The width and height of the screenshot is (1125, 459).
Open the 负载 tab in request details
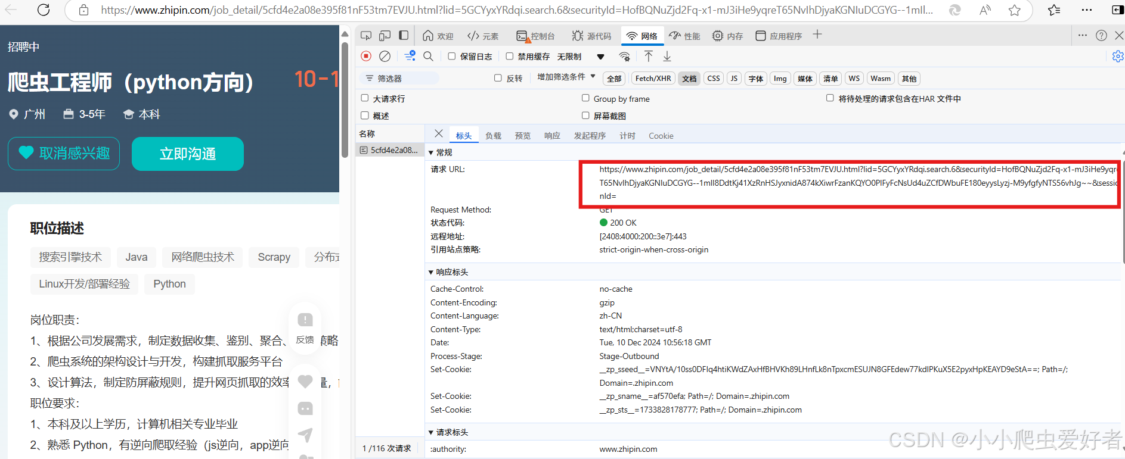tap(493, 136)
